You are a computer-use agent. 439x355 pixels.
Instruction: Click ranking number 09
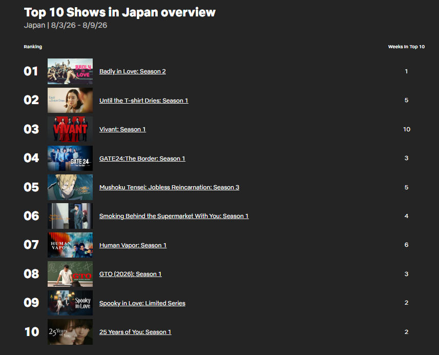[x=31, y=303]
